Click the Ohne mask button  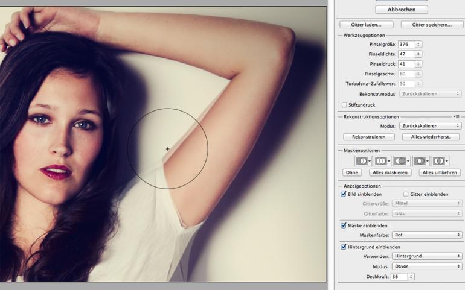(352, 172)
